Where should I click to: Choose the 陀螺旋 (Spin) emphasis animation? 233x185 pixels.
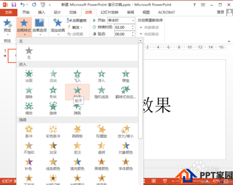tap(102, 131)
